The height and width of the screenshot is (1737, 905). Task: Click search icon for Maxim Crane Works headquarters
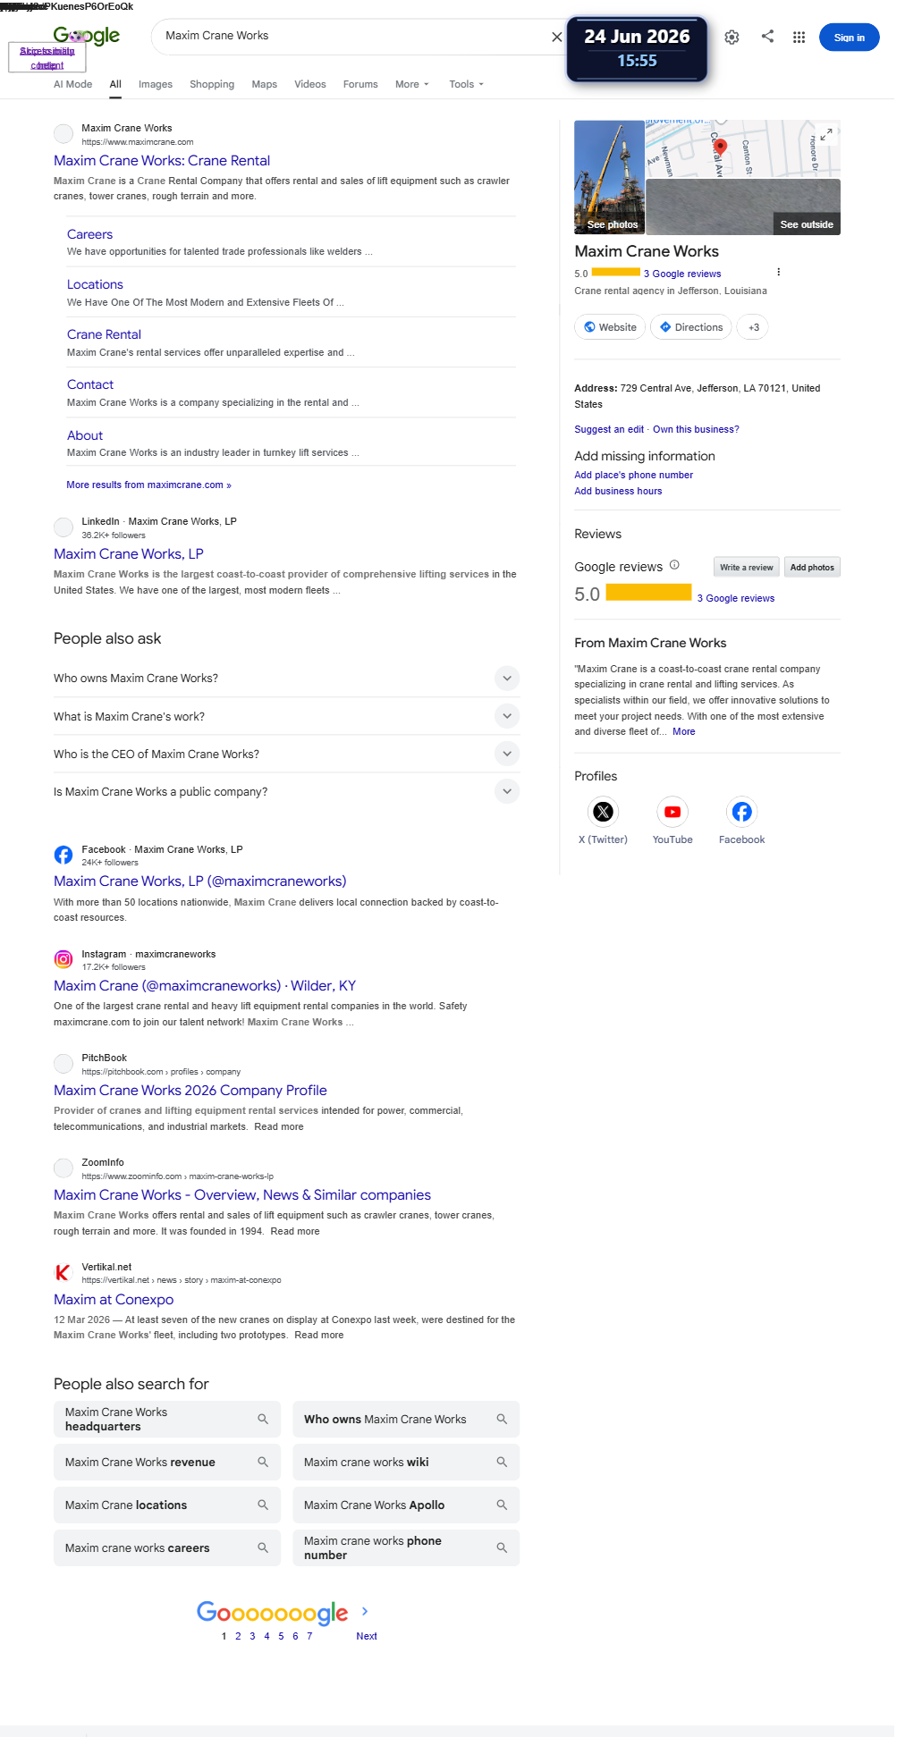(263, 1419)
